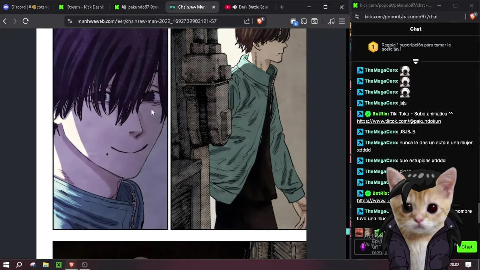Image resolution: width=480 pixels, height=270 pixels.
Task: Go back using the browser back arrow
Action: (x=5, y=21)
